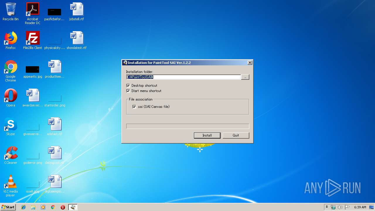This screenshot has width=375, height=211.
Task: Open the Start menu
Action: click(x=8, y=207)
